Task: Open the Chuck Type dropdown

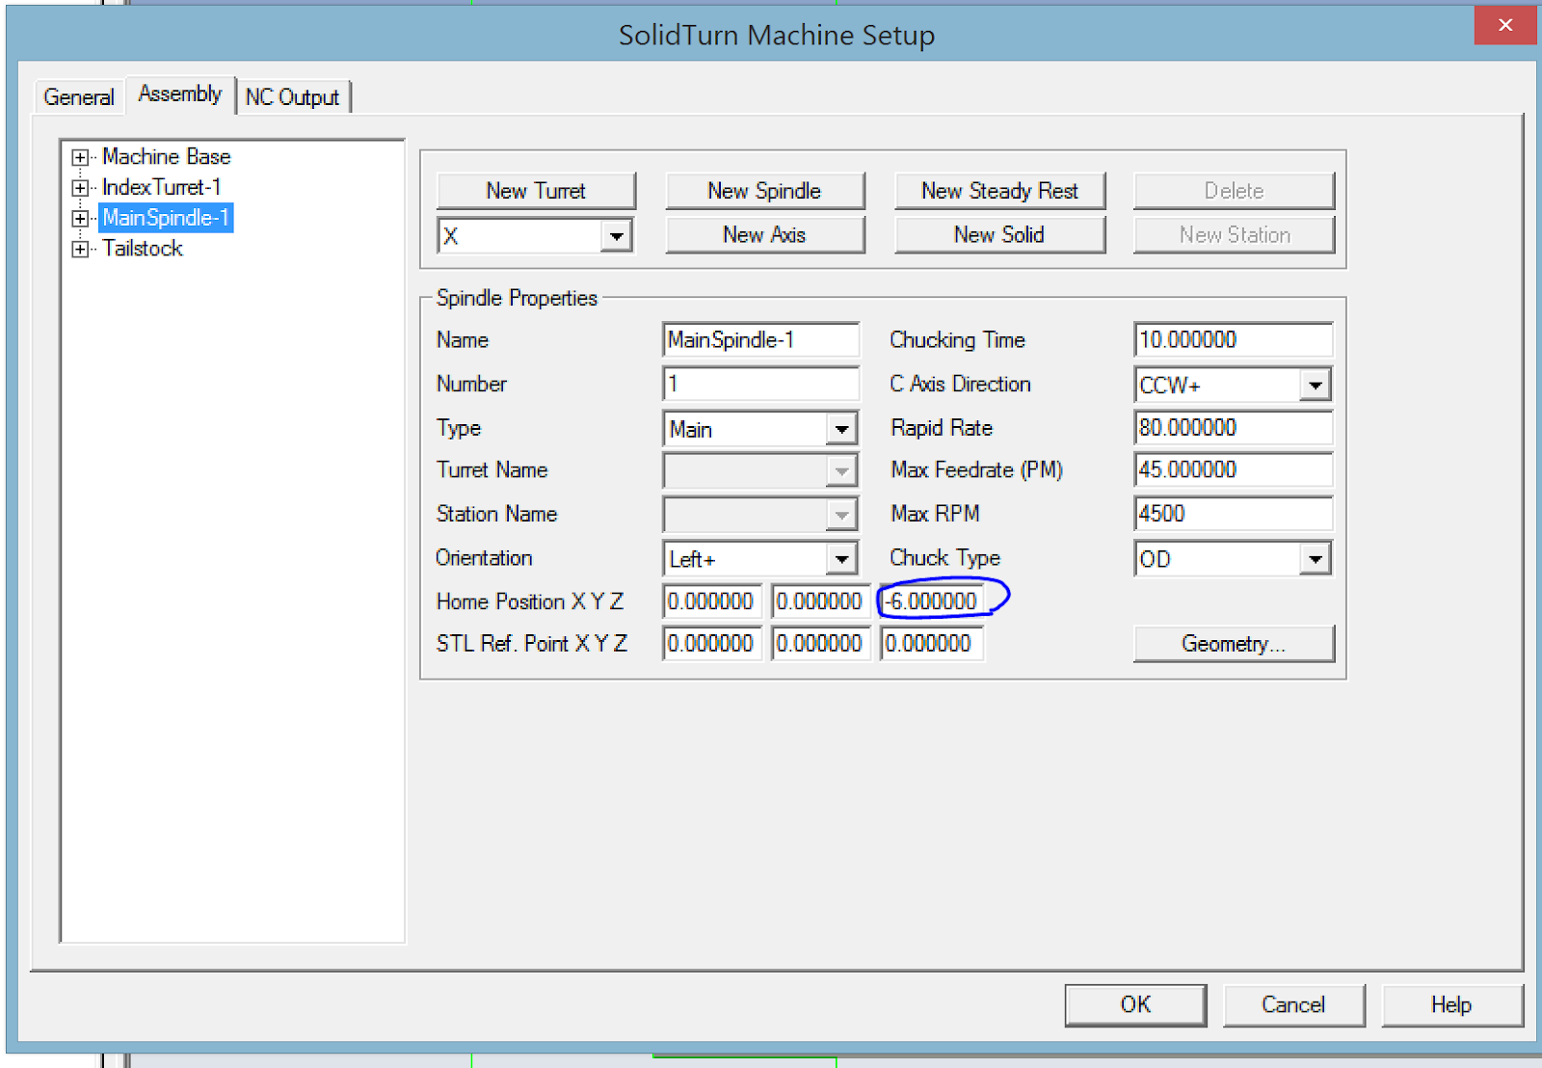Action: click(1315, 559)
